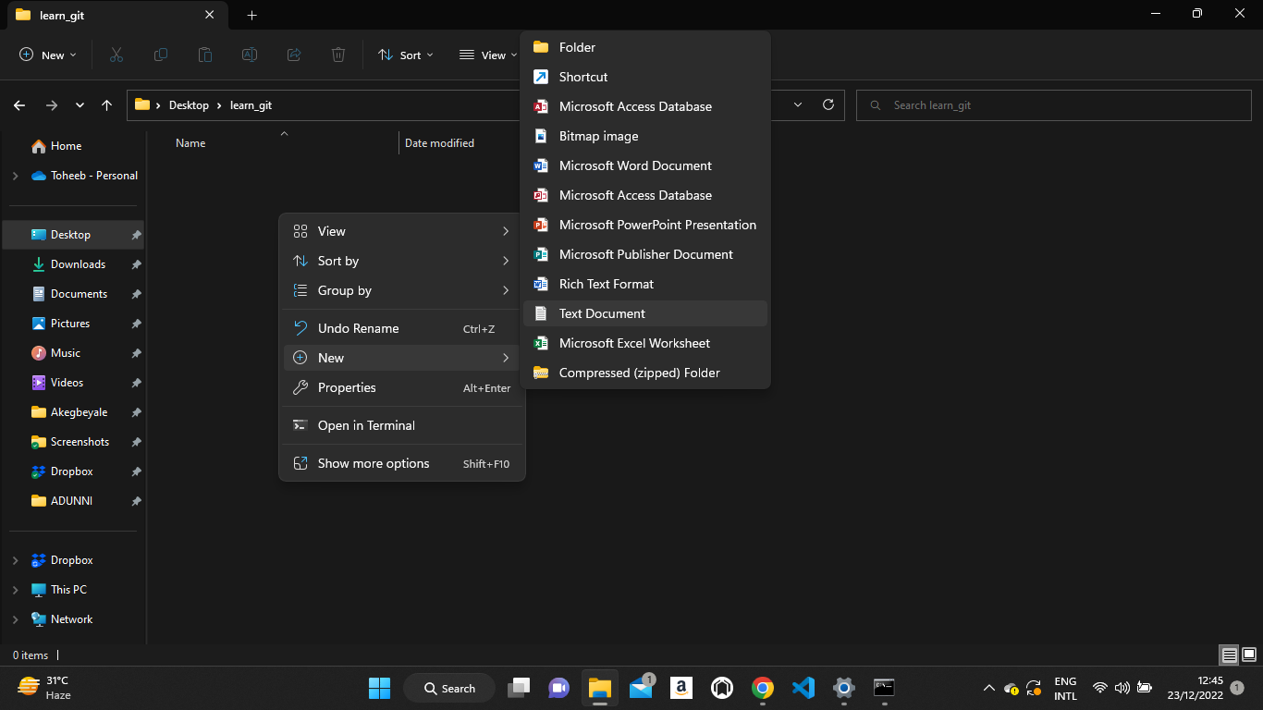Open the View dropdown in toolbar
The width and height of the screenshot is (1263, 710).
(489, 55)
